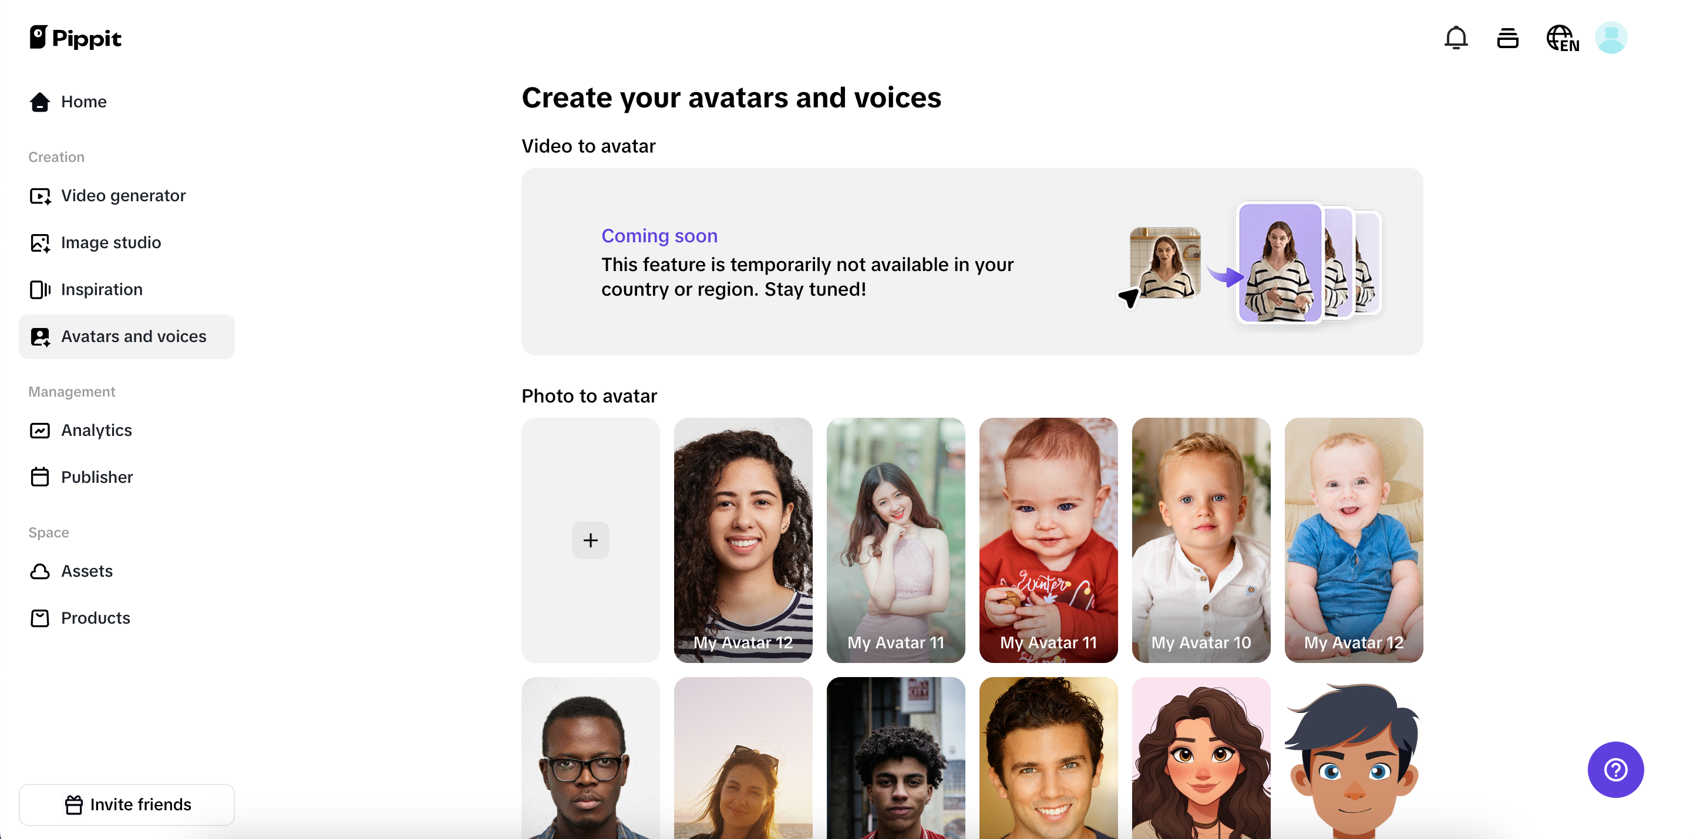Viewport: 1690px width, 839px height.
Task: Select the My Avatar 10 toddler thumbnail
Action: point(1201,539)
